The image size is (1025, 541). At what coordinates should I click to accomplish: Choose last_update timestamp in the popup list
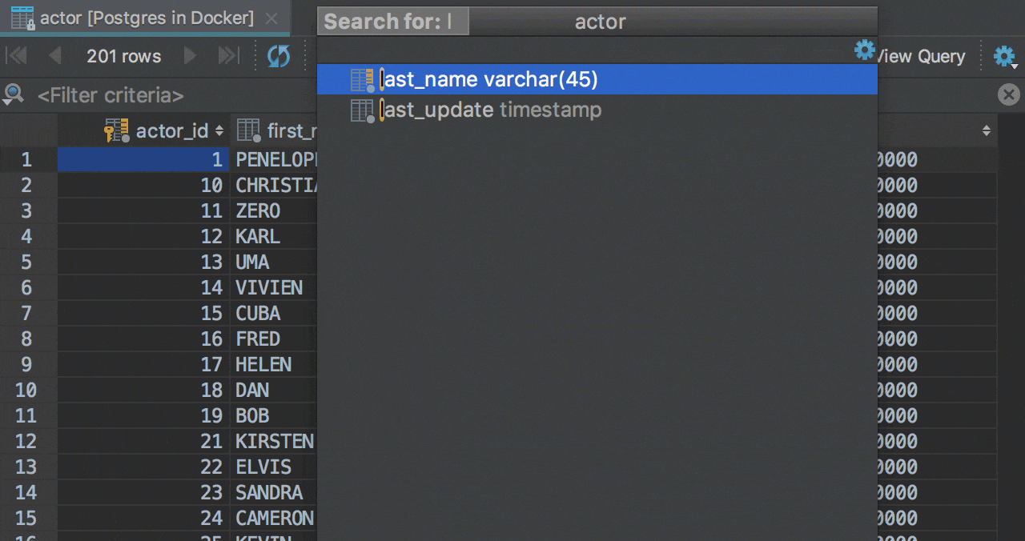point(492,110)
